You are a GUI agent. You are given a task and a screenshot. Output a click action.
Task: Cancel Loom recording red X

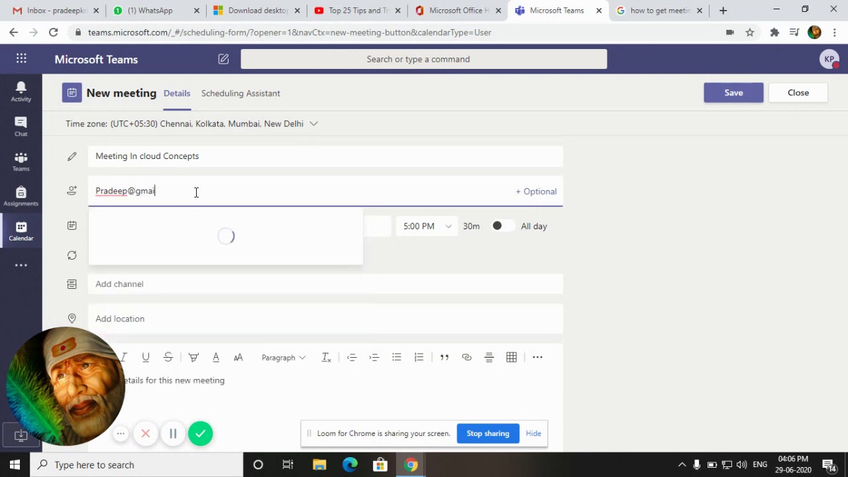[x=146, y=434]
